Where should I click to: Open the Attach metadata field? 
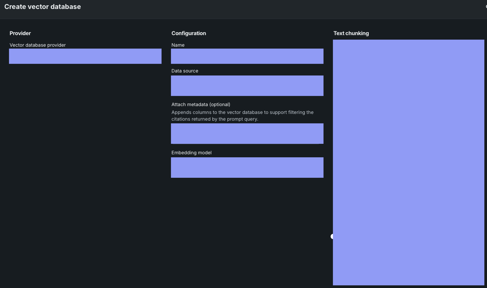click(247, 133)
